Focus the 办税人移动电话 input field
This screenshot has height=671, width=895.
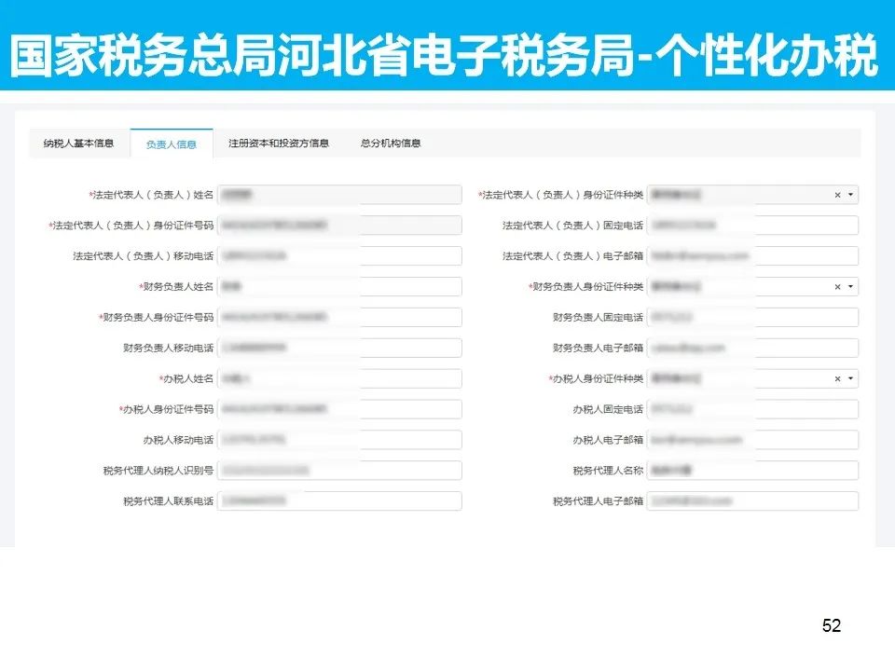pyautogui.click(x=339, y=440)
